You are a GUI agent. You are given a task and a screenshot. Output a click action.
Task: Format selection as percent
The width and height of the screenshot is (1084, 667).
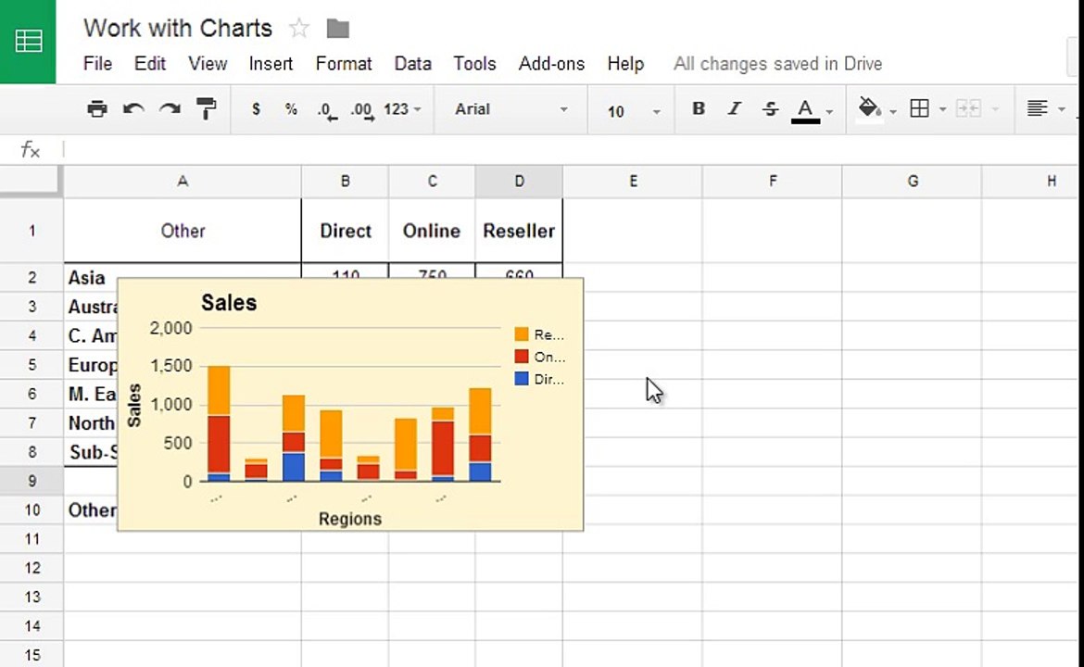click(x=291, y=109)
